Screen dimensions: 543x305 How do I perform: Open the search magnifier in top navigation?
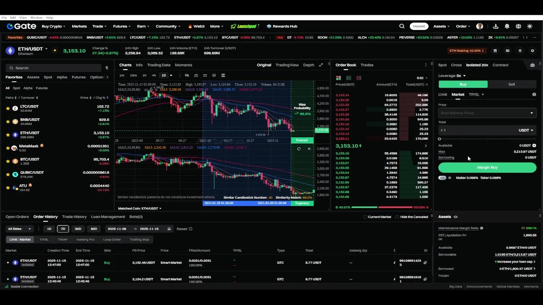tap(402, 26)
